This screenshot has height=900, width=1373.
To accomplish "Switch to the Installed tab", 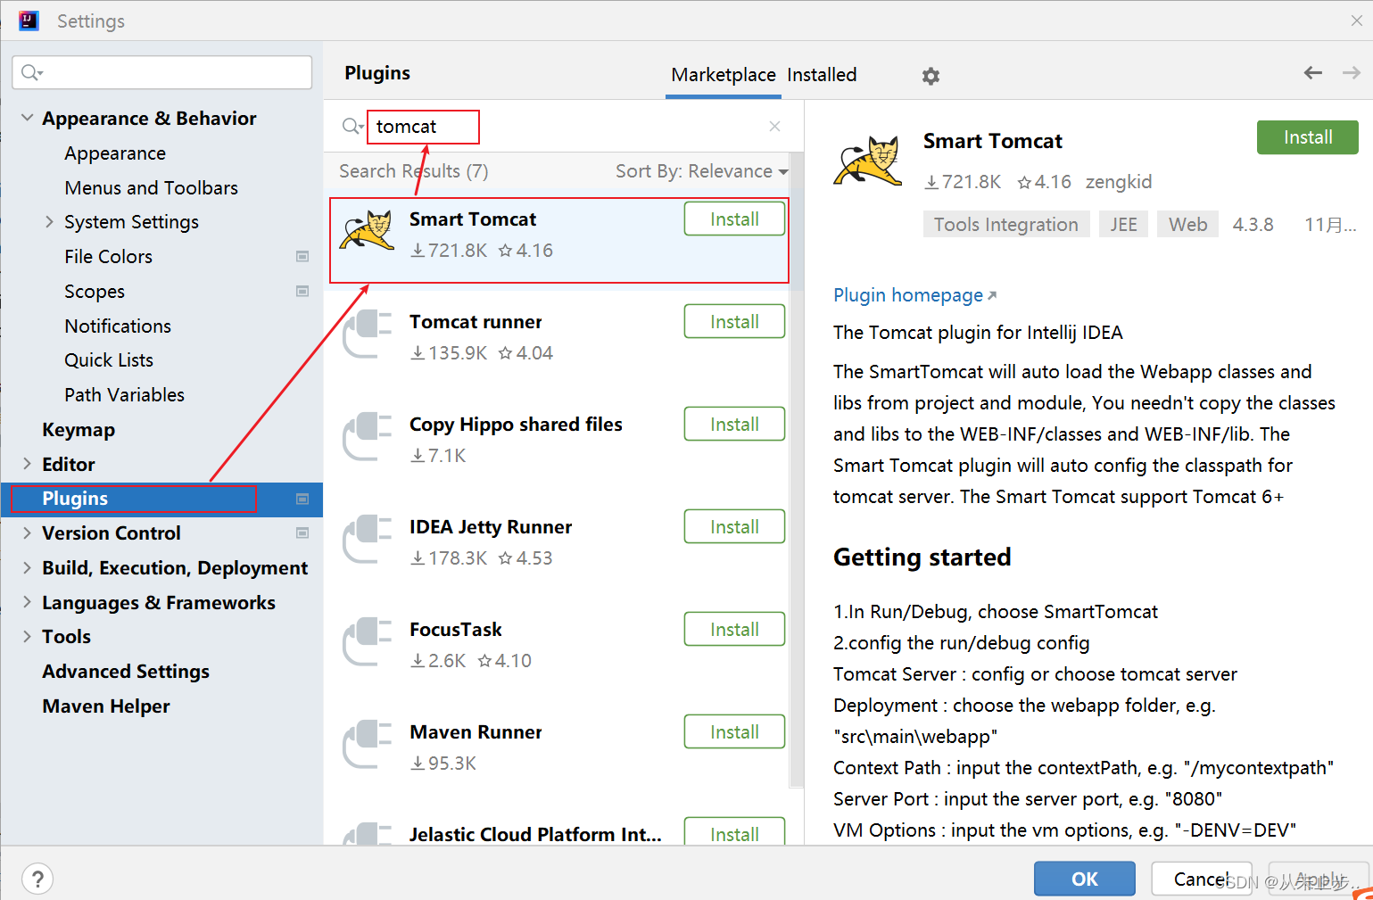I will tap(822, 75).
